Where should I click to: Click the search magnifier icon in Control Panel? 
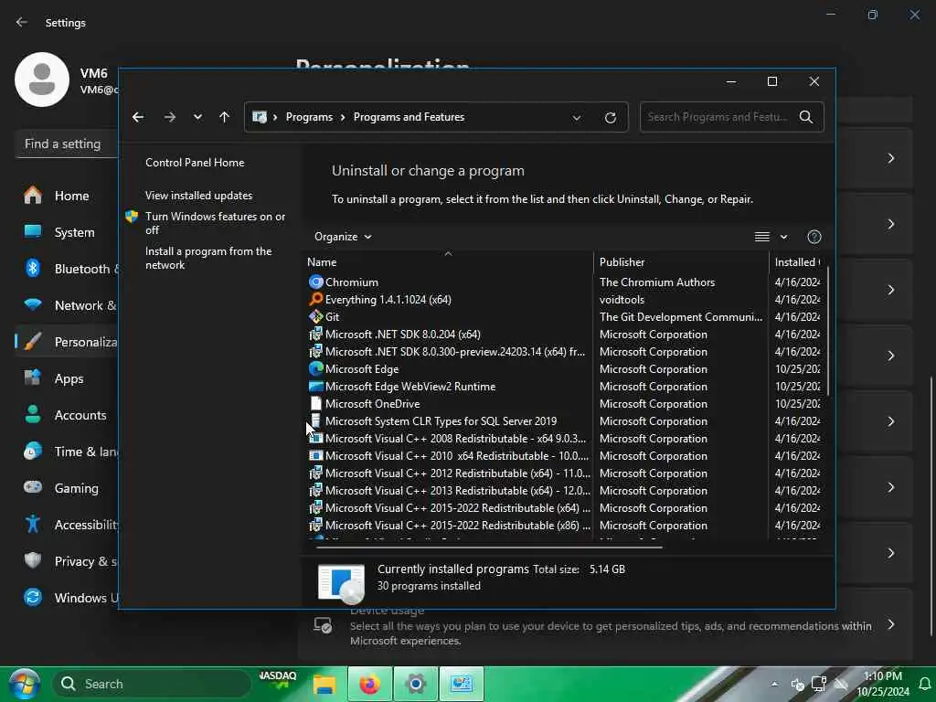tap(806, 117)
